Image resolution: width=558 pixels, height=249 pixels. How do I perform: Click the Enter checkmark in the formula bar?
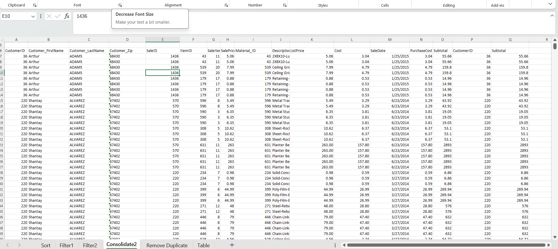click(x=58, y=16)
